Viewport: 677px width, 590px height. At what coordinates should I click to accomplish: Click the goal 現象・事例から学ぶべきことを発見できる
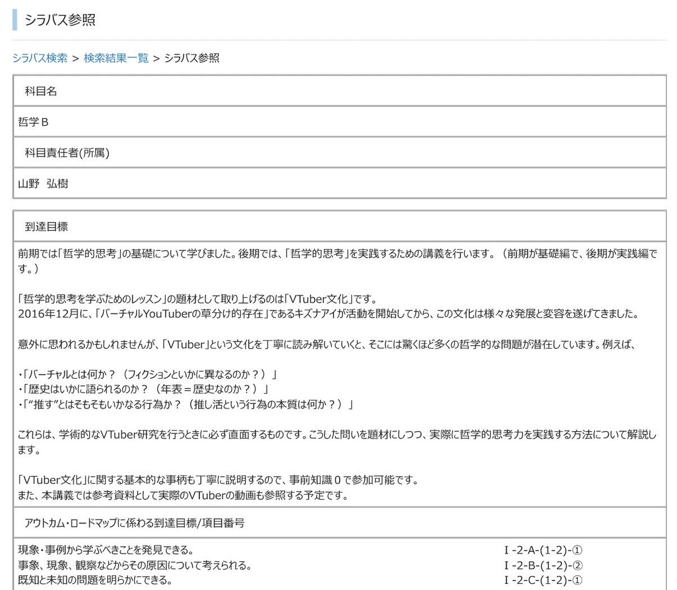(x=105, y=549)
